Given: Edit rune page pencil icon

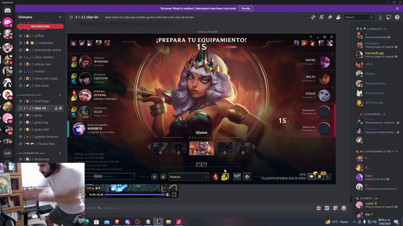Looking at the screenshot, I should pyautogui.click(x=163, y=177).
